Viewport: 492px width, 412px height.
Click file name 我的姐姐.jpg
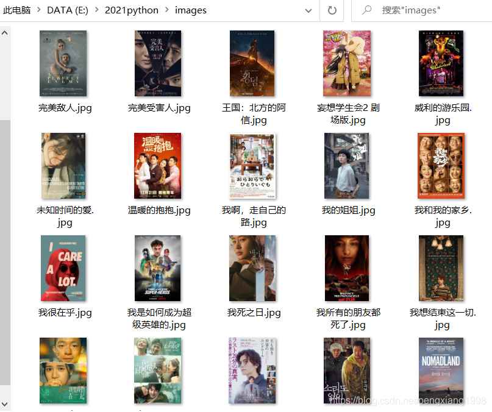coord(348,210)
